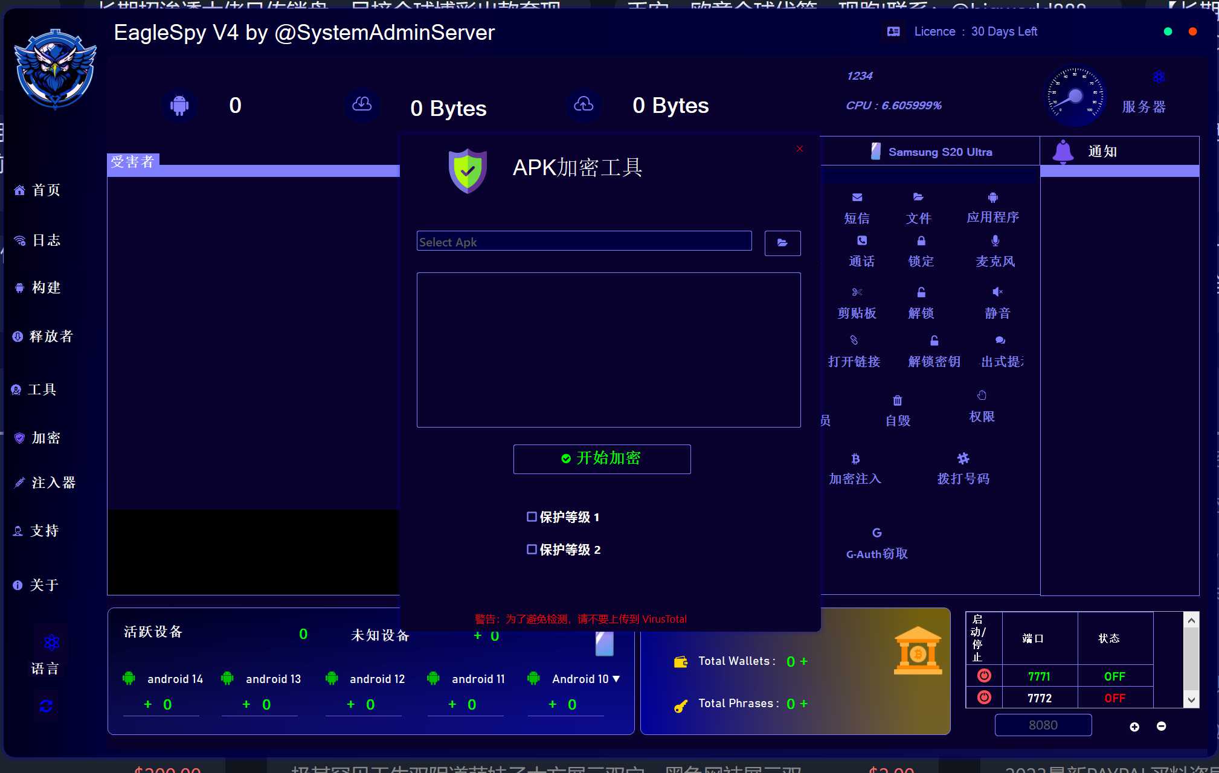The image size is (1219, 773).
Task: Select 加密 in the sidebar
Action: click(x=37, y=438)
